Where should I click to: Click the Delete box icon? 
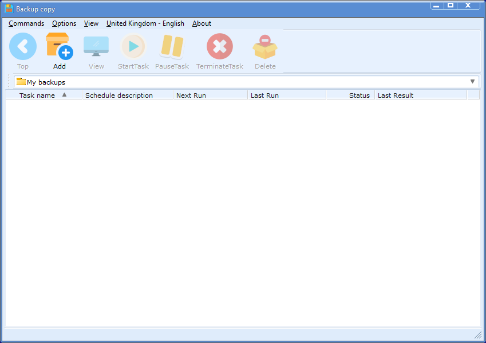tap(265, 47)
